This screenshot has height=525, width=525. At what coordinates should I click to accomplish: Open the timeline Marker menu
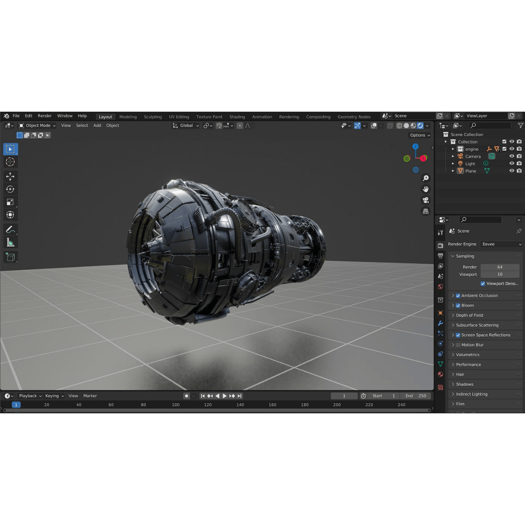tap(90, 396)
